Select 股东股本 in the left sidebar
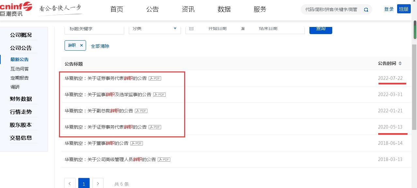Image resolution: width=417 pixels, height=188 pixels. click(x=21, y=125)
